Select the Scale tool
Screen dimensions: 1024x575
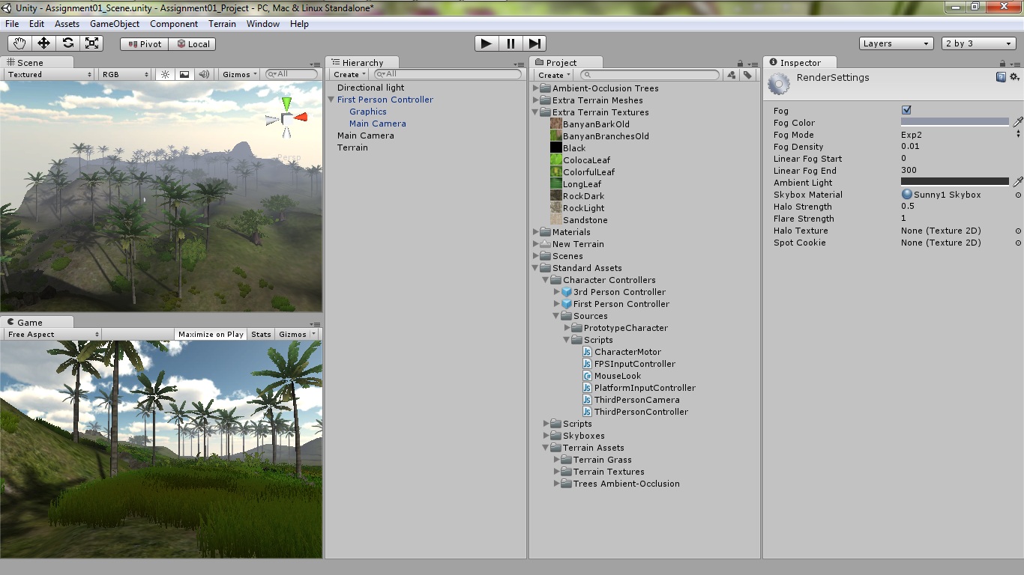click(91, 43)
